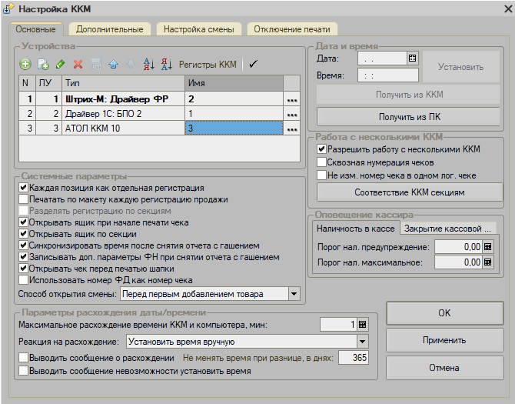The height and width of the screenshot is (404, 515).
Task: Switch to 'Настройка смены' tab
Action: (x=198, y=29)
